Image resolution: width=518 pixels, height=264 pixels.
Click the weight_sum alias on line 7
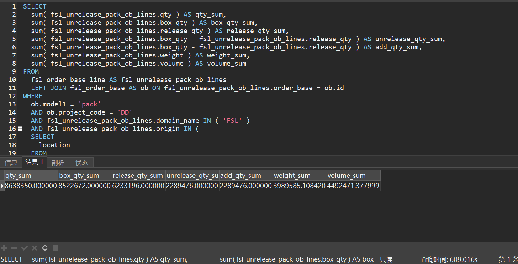pyautogui.click(x=226, y=55)
